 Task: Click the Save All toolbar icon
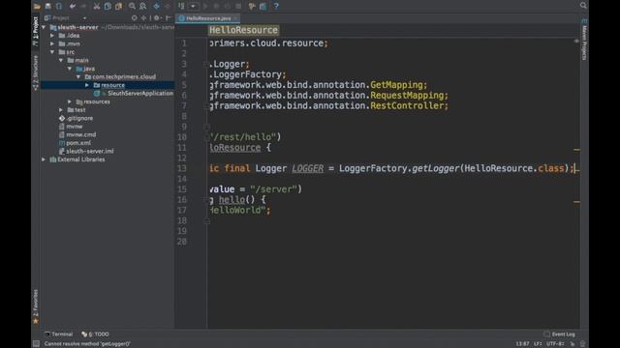[x=47, y=6]
